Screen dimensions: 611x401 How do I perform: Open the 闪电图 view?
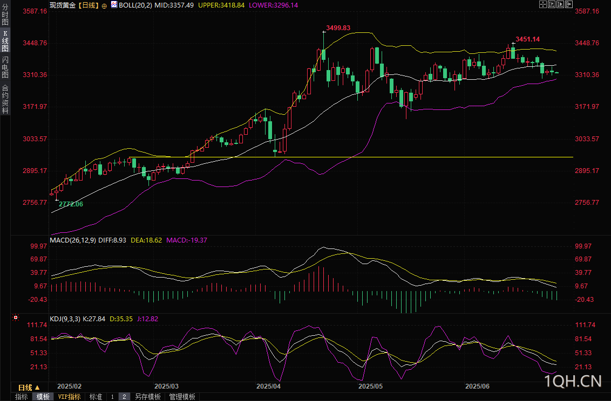coord(5,67)
